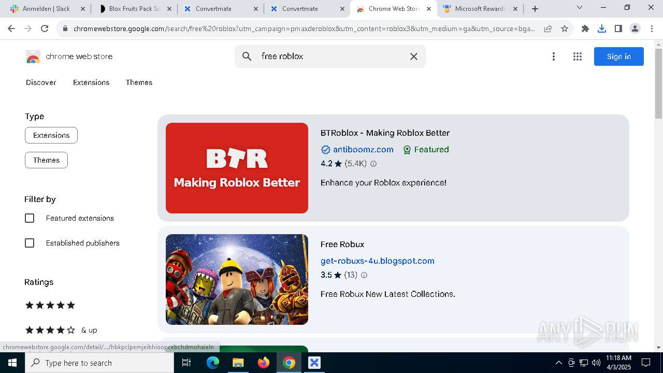
Task: Click the Sign in button
Action: coord(619,56)
